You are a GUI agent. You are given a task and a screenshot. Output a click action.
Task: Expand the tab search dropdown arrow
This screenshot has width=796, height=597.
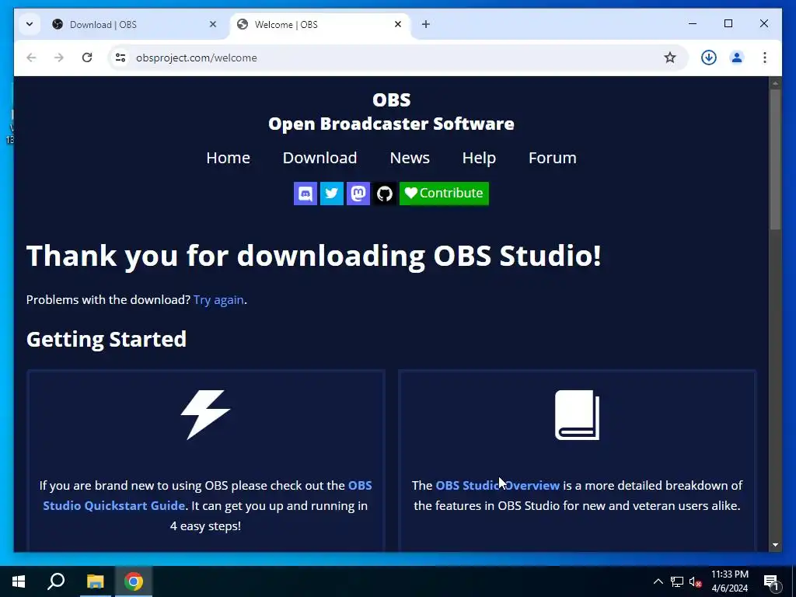click(x=30, y=24)
